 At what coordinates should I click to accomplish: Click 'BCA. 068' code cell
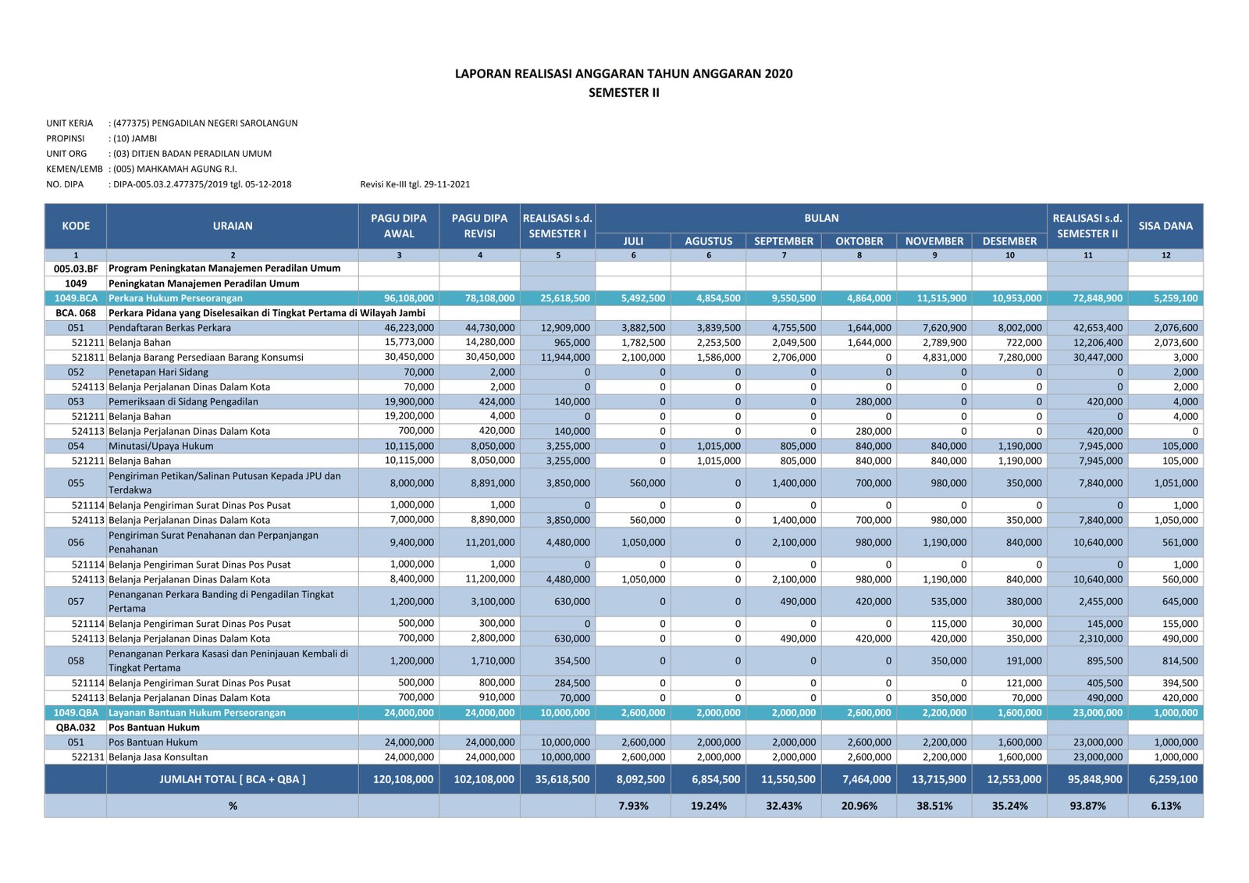pos(76,313)
